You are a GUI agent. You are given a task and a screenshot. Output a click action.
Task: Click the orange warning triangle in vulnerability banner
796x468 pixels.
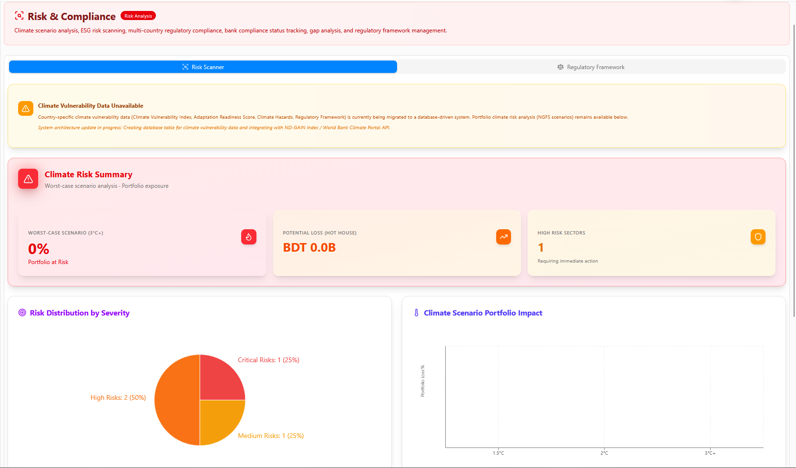(x=26, y=109)
